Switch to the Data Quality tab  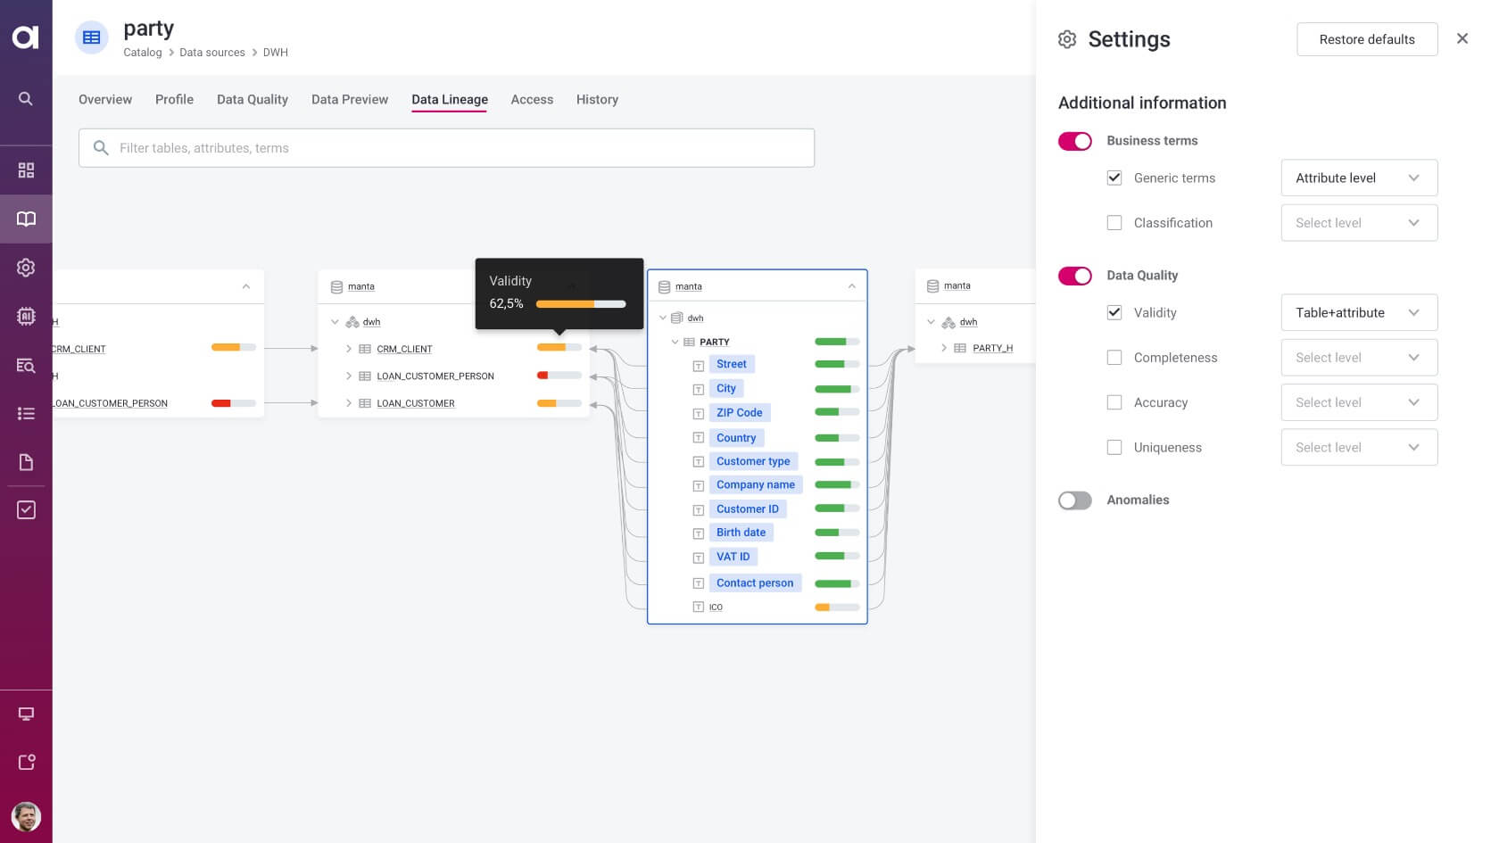pos(252,99)
